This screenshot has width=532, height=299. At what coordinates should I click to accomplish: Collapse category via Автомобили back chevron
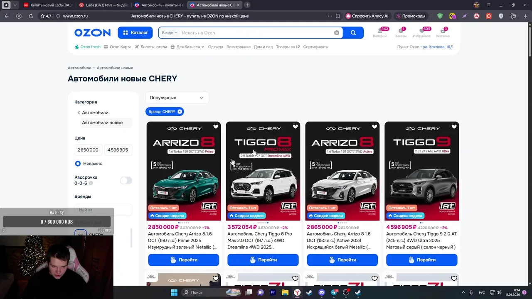click(x=79, y=113)
